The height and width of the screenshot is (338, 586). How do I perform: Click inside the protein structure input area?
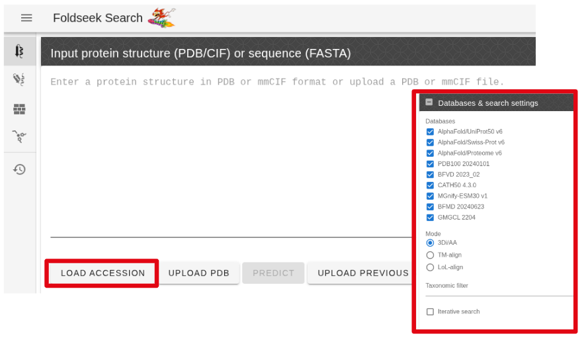[x=225, y=152]
